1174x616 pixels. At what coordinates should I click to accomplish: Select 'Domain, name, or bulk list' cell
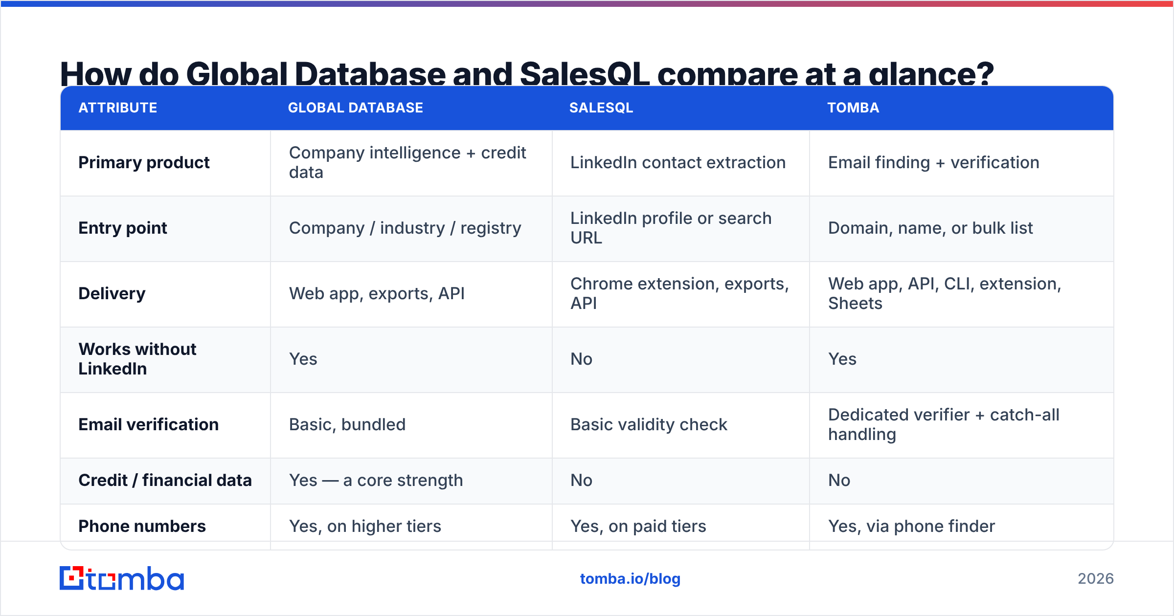pyautogui.click(x=930, y=228)
